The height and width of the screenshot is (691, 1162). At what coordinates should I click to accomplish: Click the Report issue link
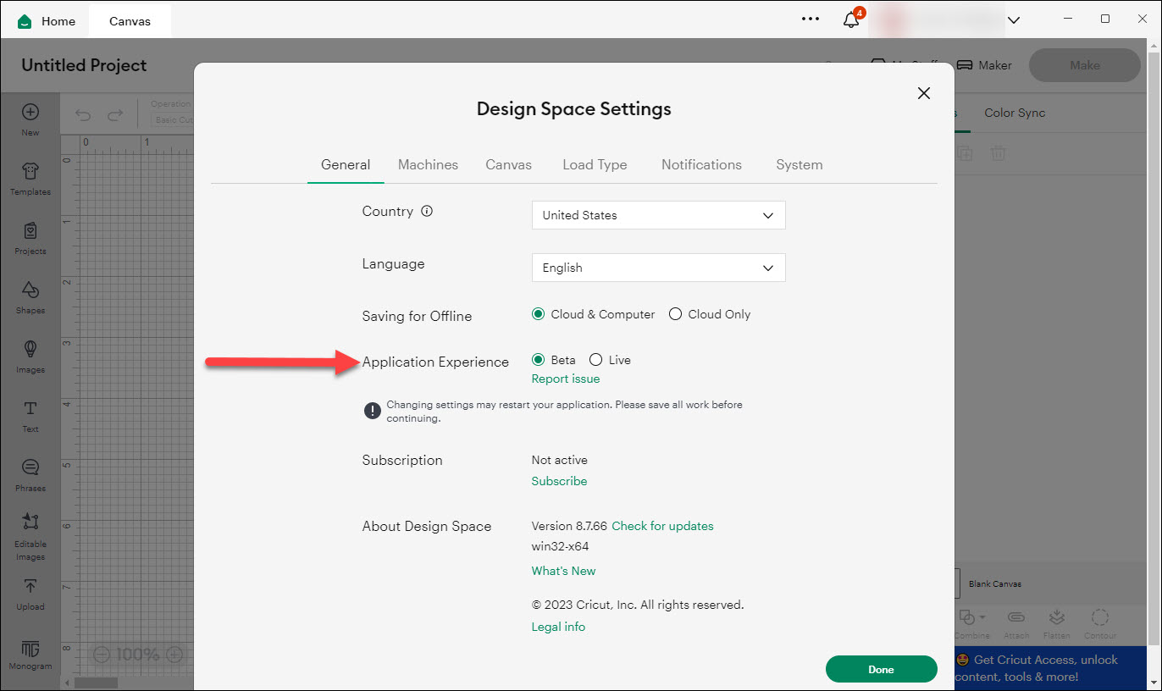tap(566, 379)
